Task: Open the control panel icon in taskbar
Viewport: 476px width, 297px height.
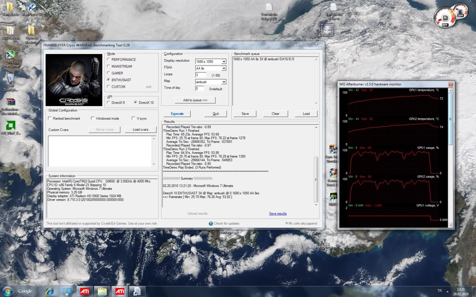Action: pyautogui.click(x=67, y=291)
